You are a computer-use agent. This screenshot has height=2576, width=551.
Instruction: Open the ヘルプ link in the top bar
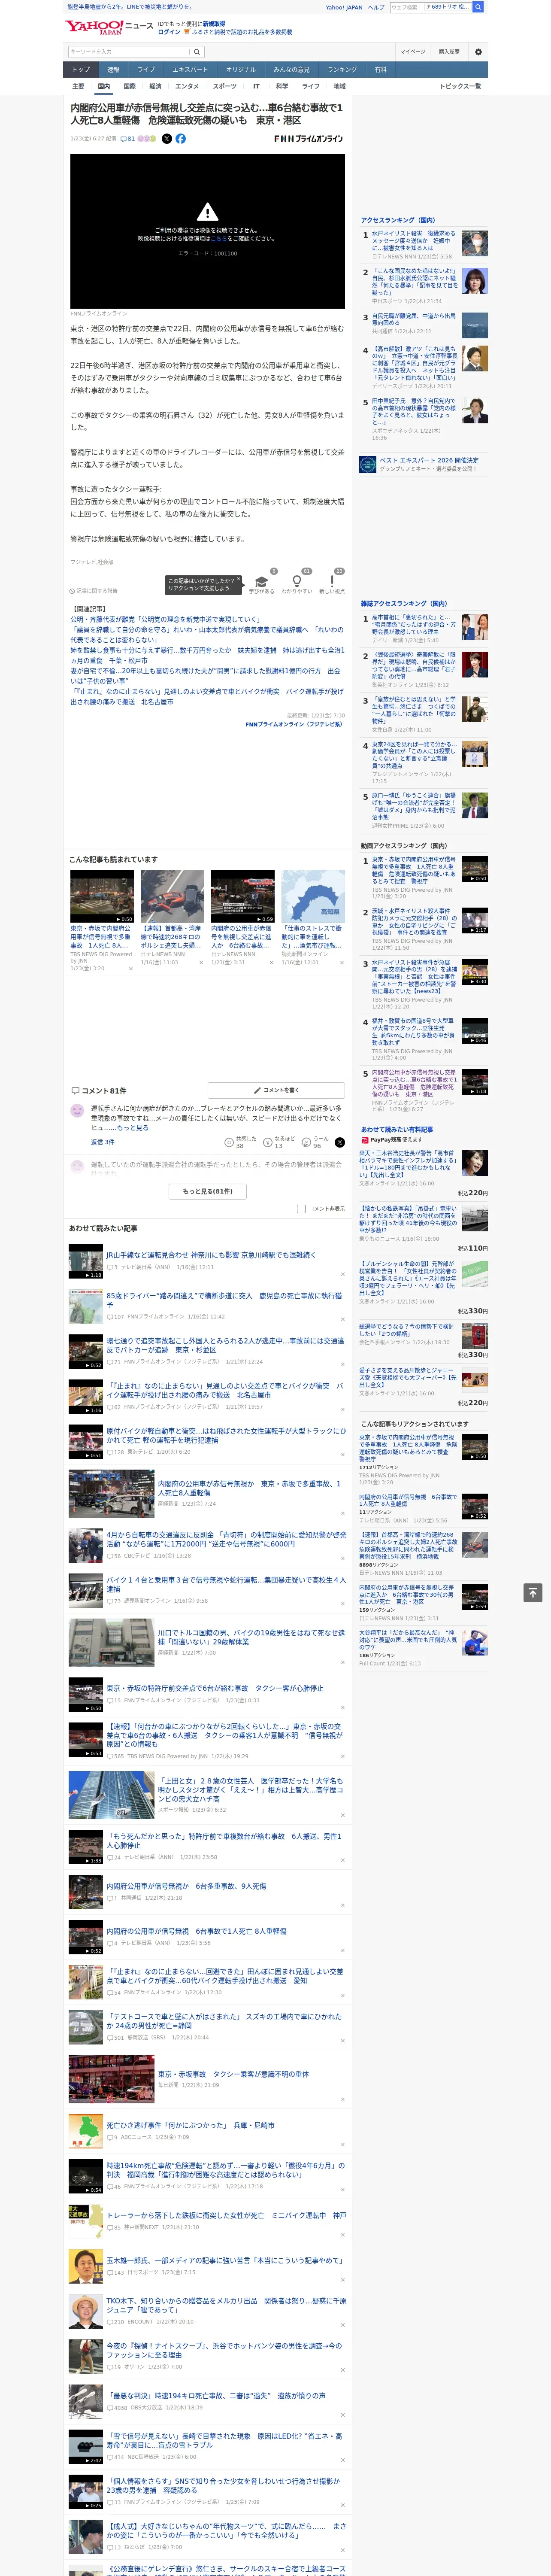[375, 7]
